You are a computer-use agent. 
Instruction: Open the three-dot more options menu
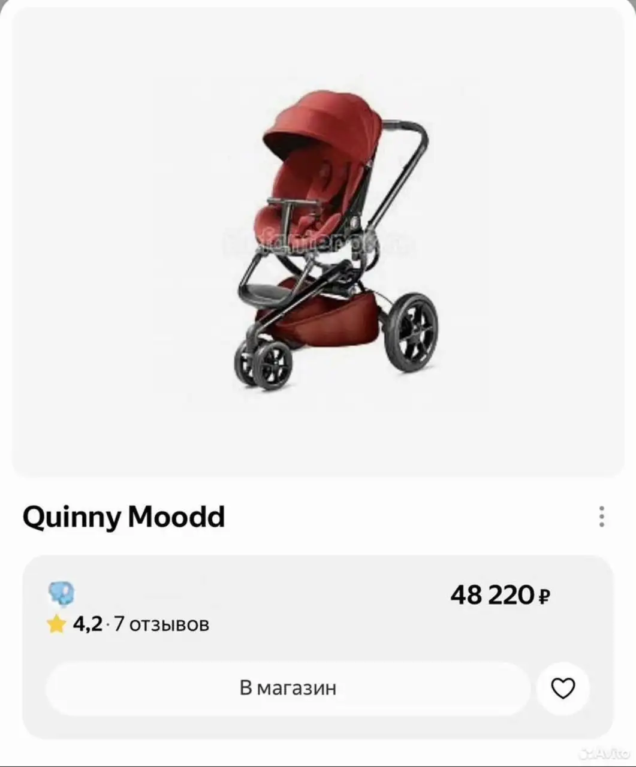pyautogui.click(x=601, y=517)
